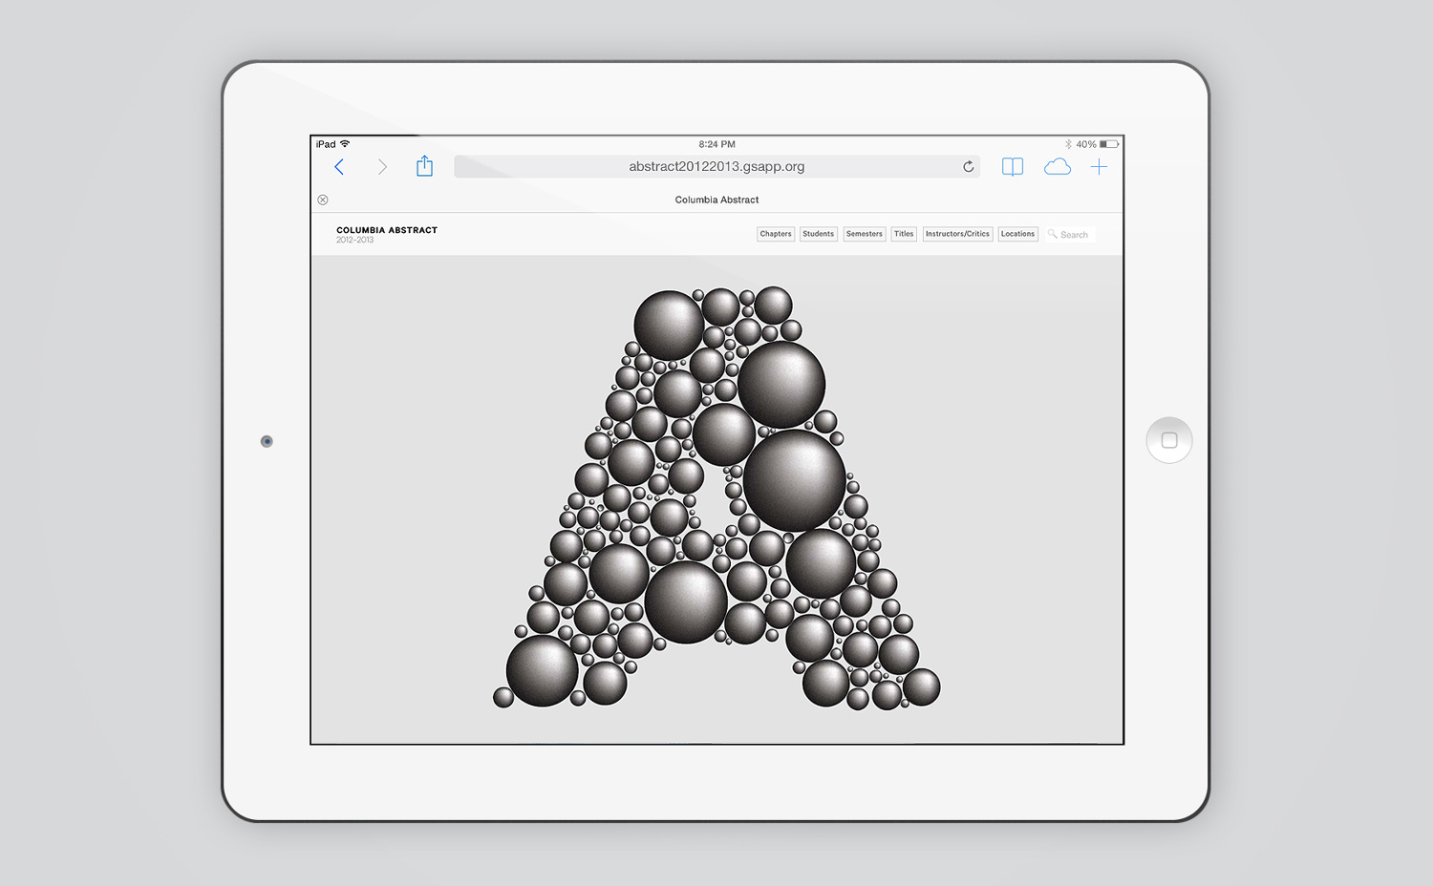The image size is (1433, 886).
Task: Click the Titles button
Action: 904,234
